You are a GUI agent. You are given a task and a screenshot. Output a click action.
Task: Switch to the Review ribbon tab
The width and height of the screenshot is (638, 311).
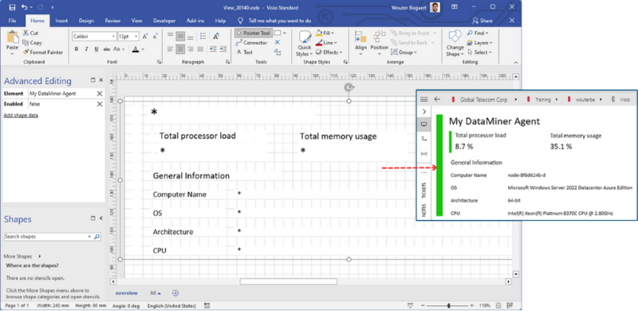(x=112, y=21)
